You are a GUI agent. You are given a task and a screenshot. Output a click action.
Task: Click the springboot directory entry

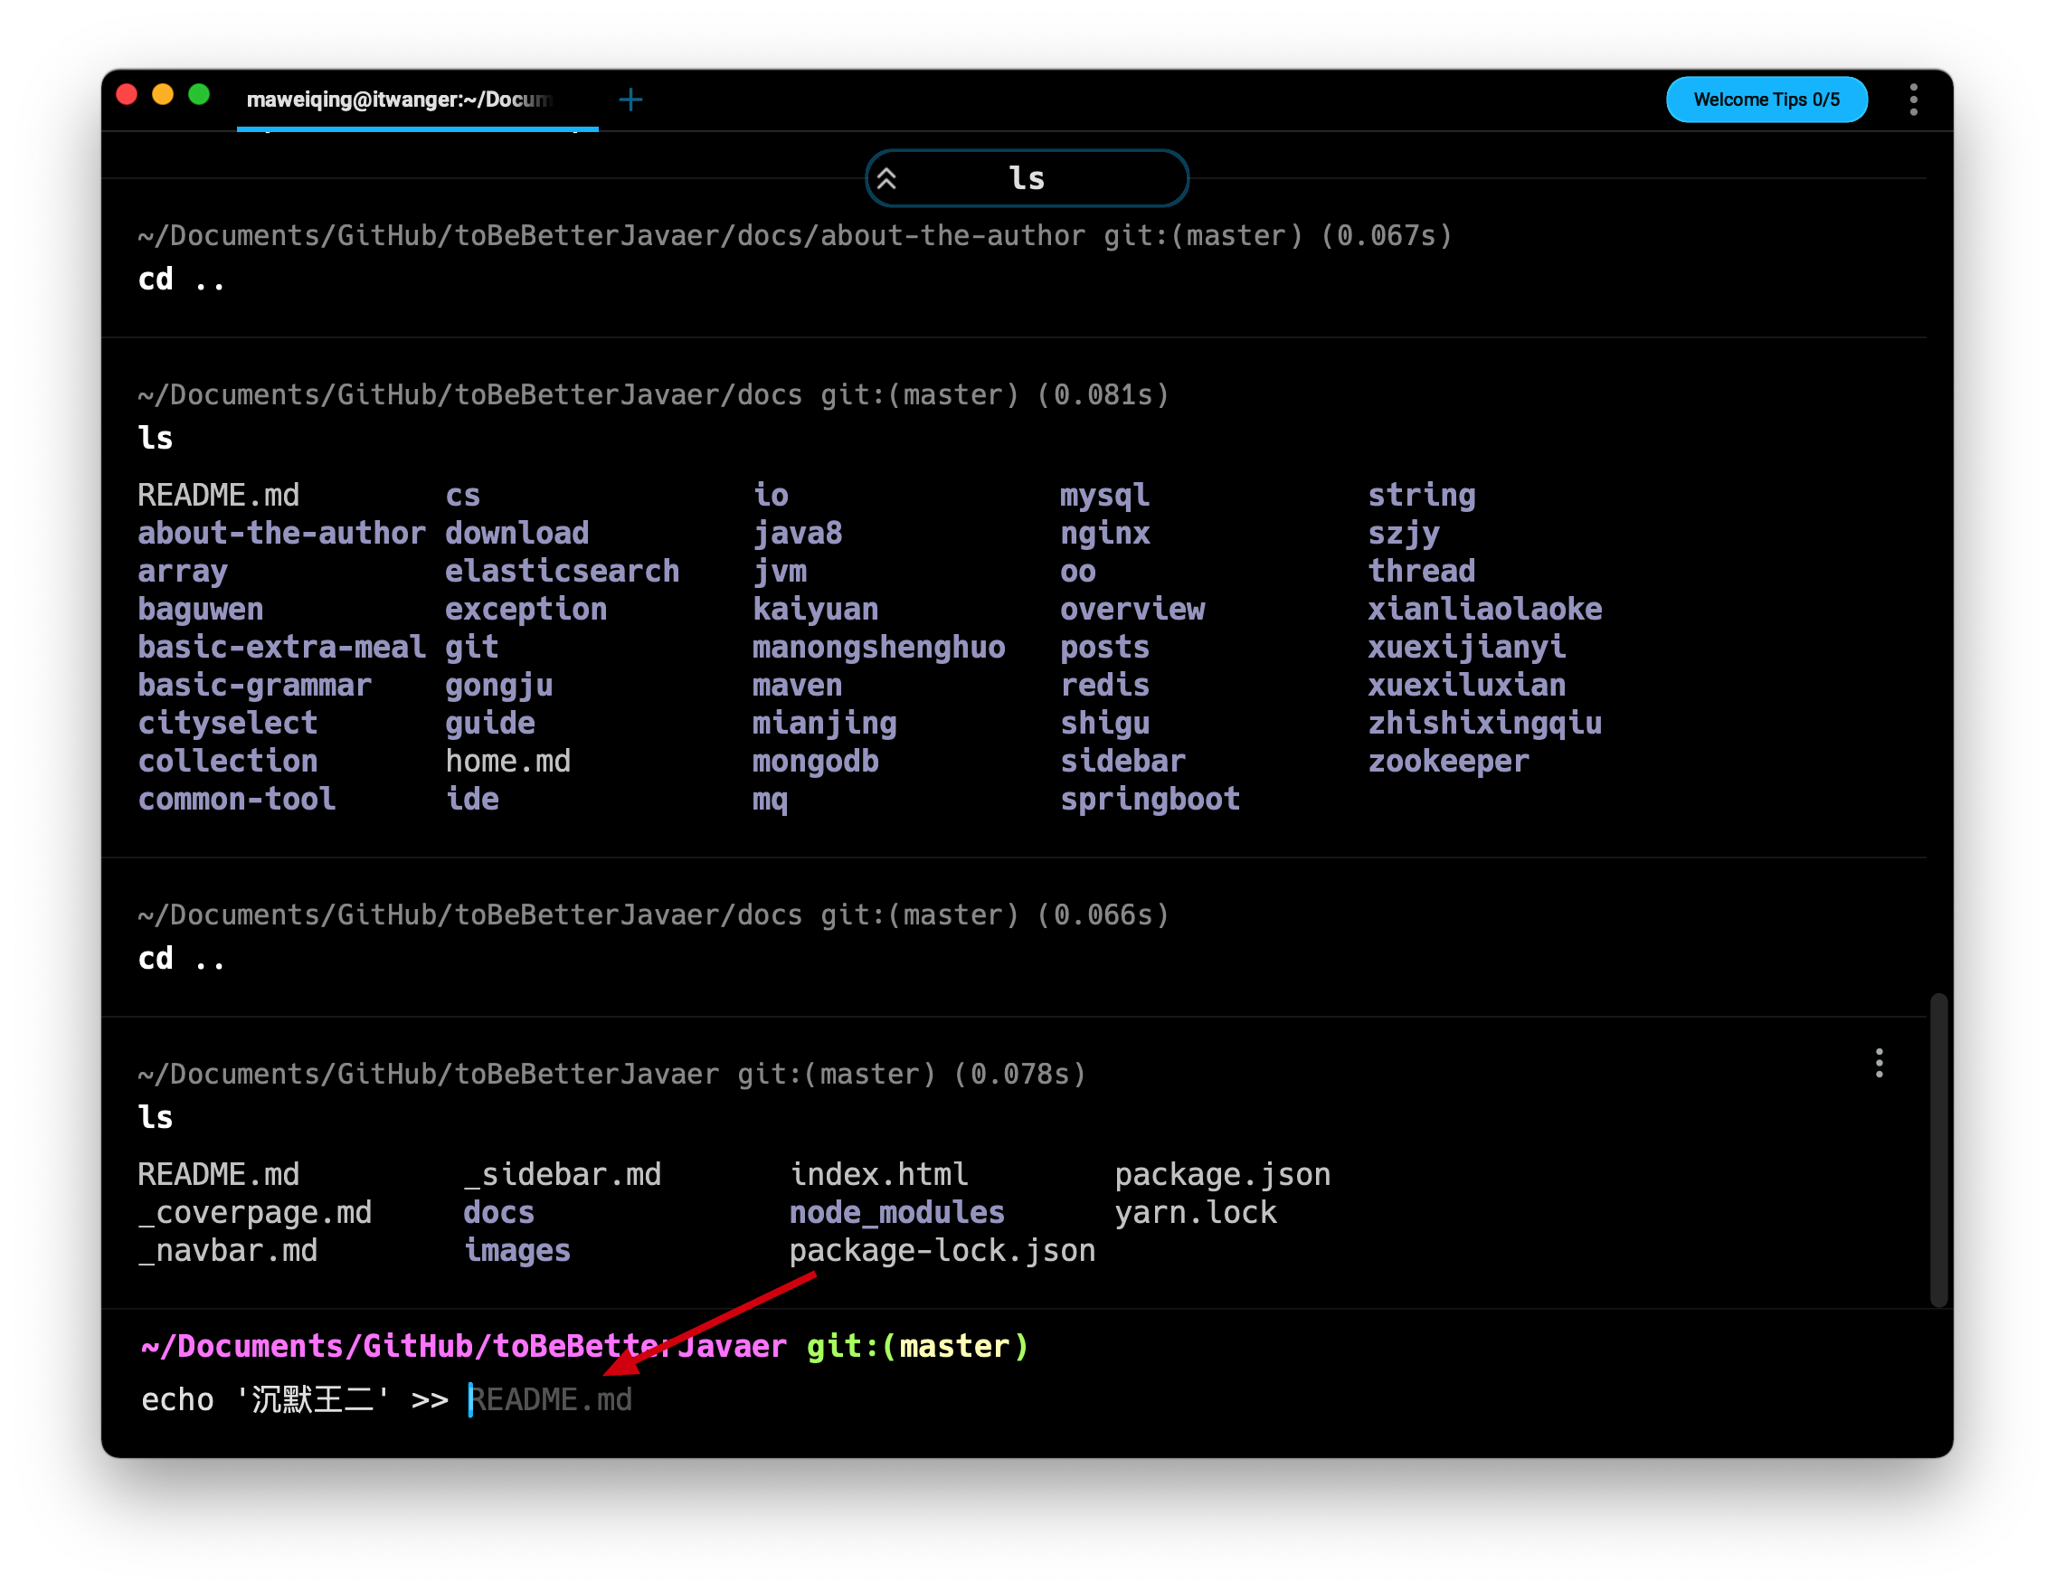pyautogui.click(x=1149, y=799)
